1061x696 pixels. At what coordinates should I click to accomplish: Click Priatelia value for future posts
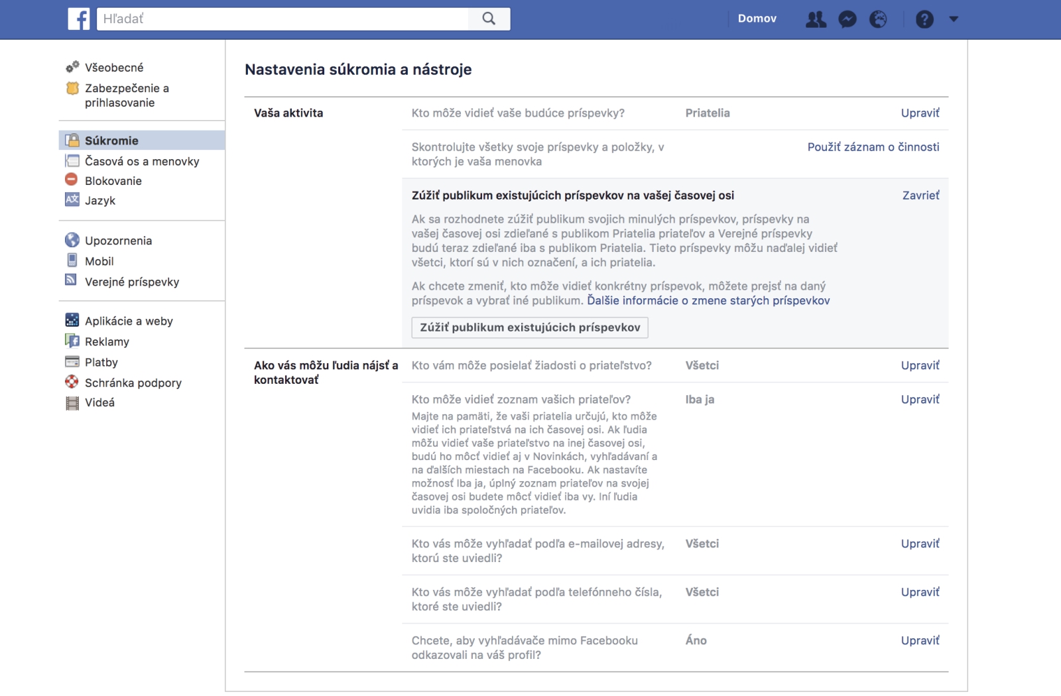click(708, 113)
